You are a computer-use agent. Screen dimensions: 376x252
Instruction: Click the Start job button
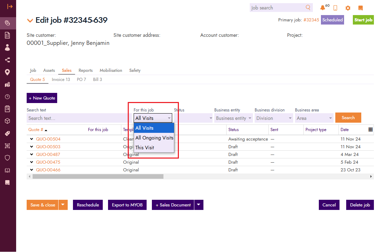[x=363, y=20]
